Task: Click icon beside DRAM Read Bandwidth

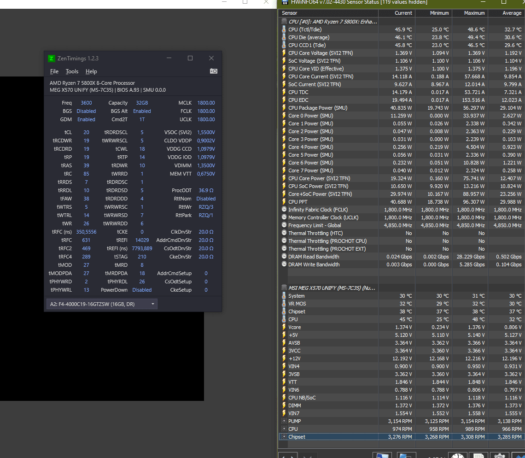Action: (284, 257)
